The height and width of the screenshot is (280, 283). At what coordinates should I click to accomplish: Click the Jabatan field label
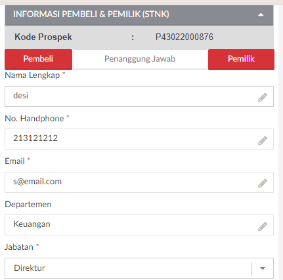[x=19, y=247]
